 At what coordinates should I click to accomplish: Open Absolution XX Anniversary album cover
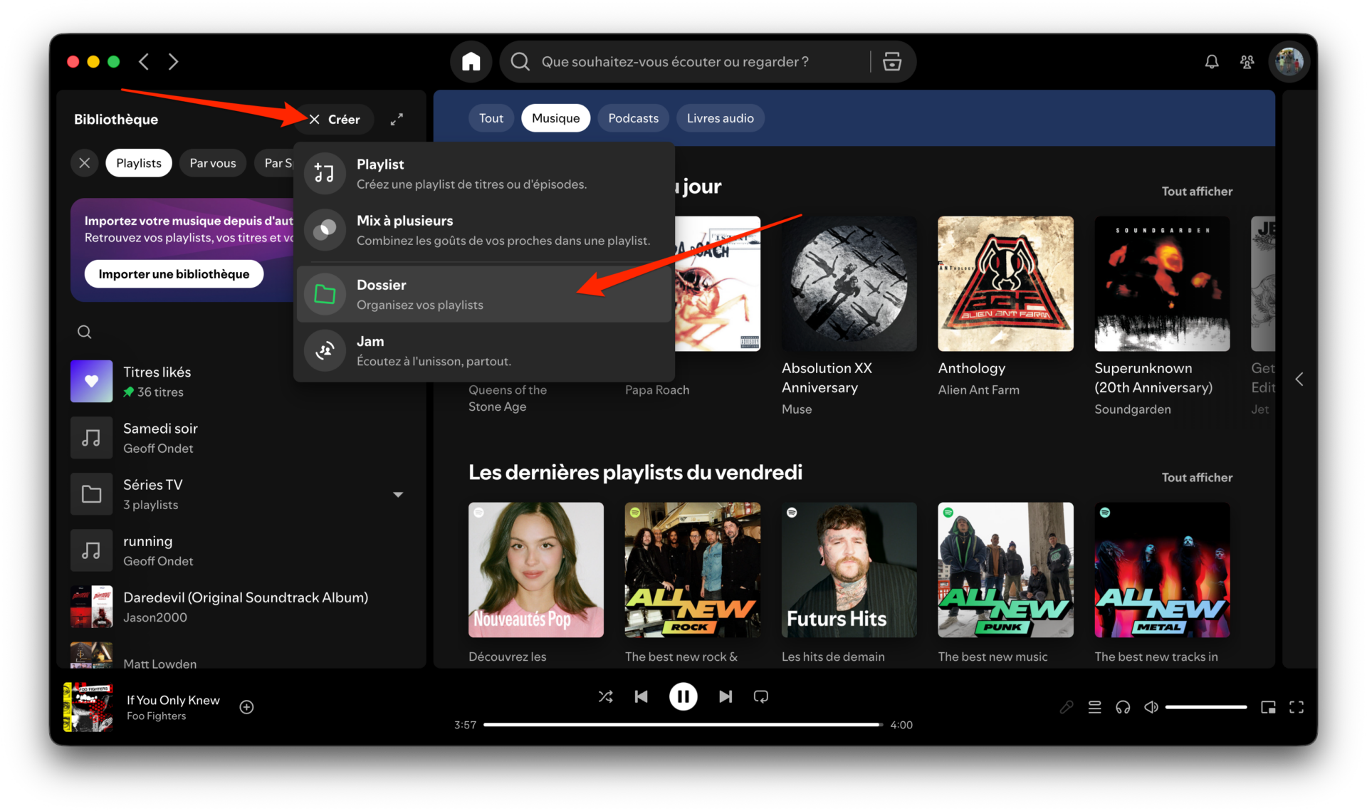(x=849, y=283)
